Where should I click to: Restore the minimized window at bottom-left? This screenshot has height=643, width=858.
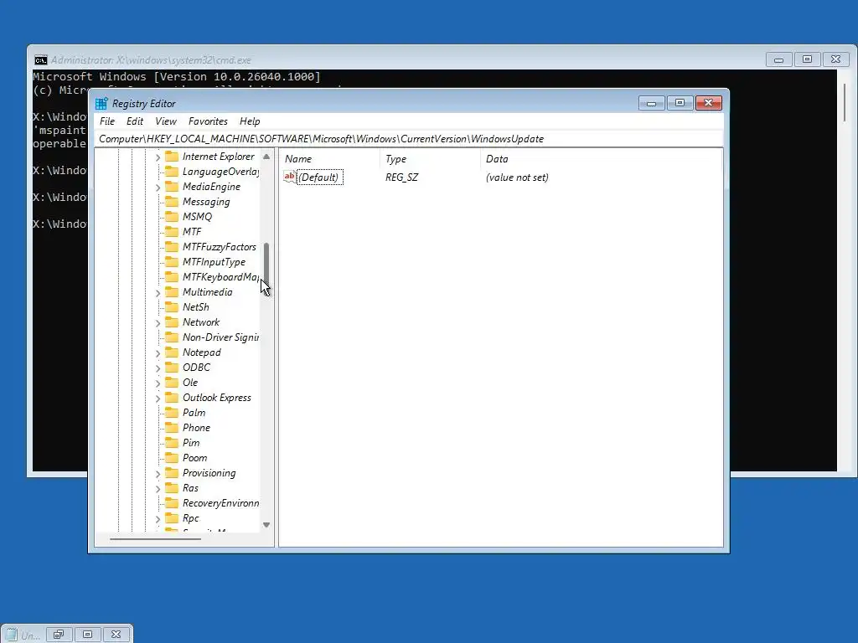tap(59, 635)
